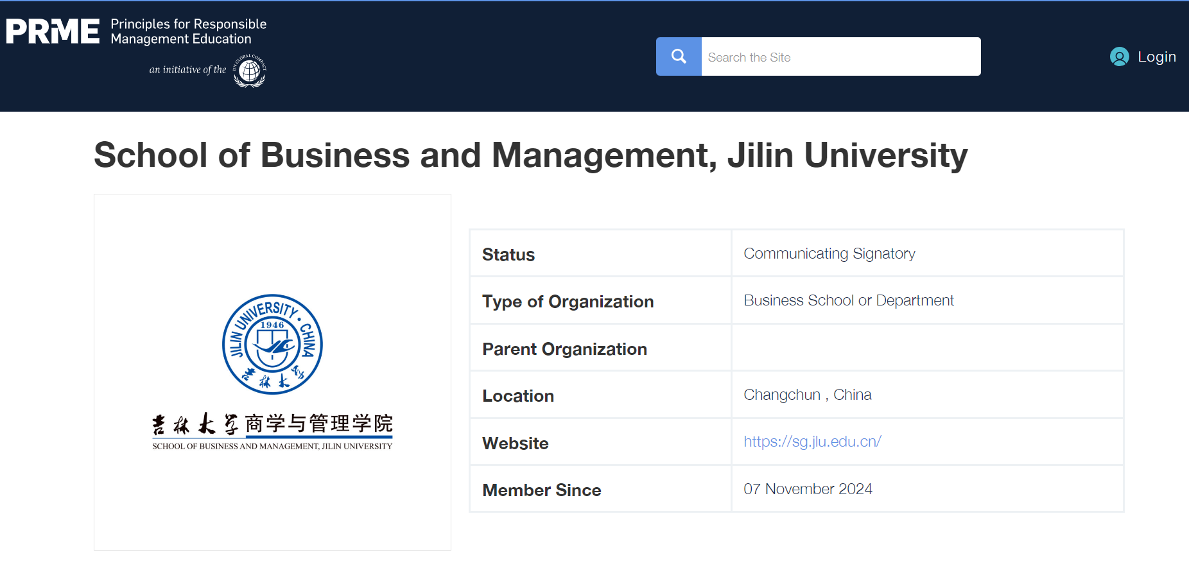Click the user avatar icon beside Login
Viewport: 1189px width, 584px height.
pos(1119,56)
